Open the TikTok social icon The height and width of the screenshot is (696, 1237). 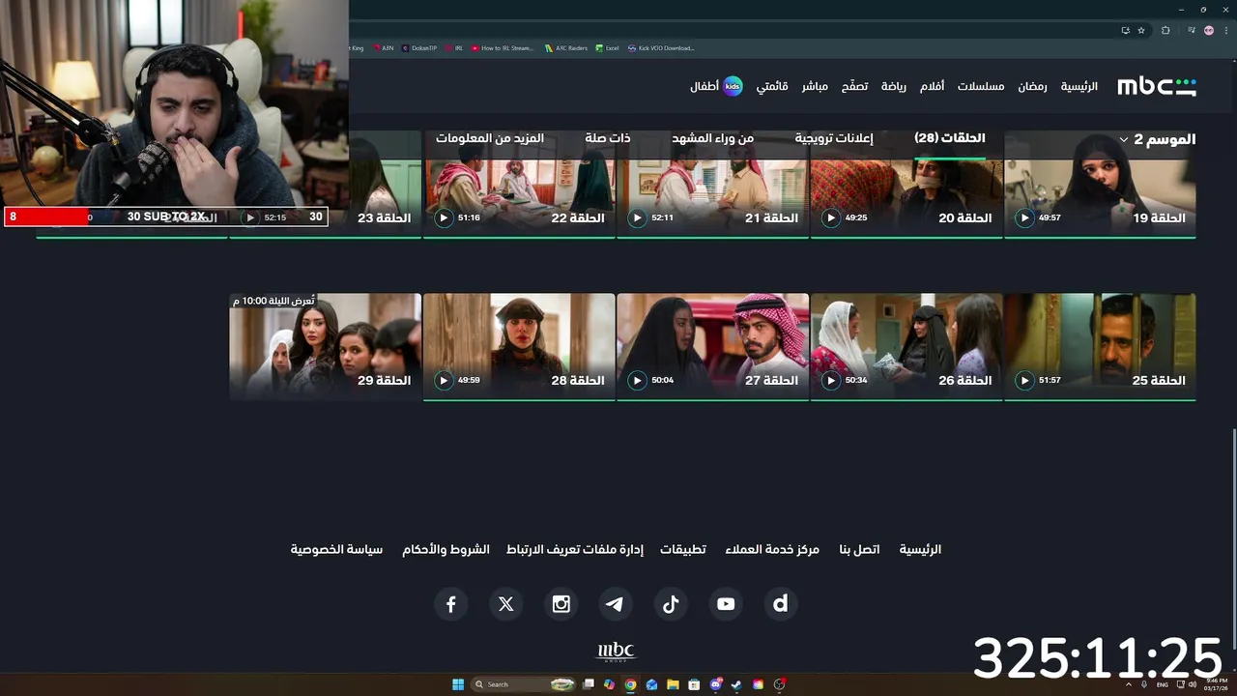pyautogui.click(x=671, y=604)
